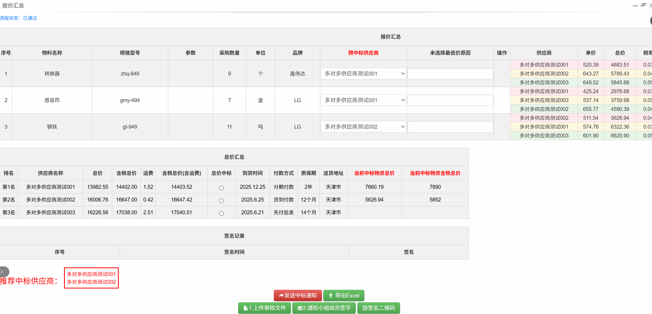This screenshot has width=652, height=314.
Task: Click the reason input field for 钢铁
Action: tap(450, 127)
